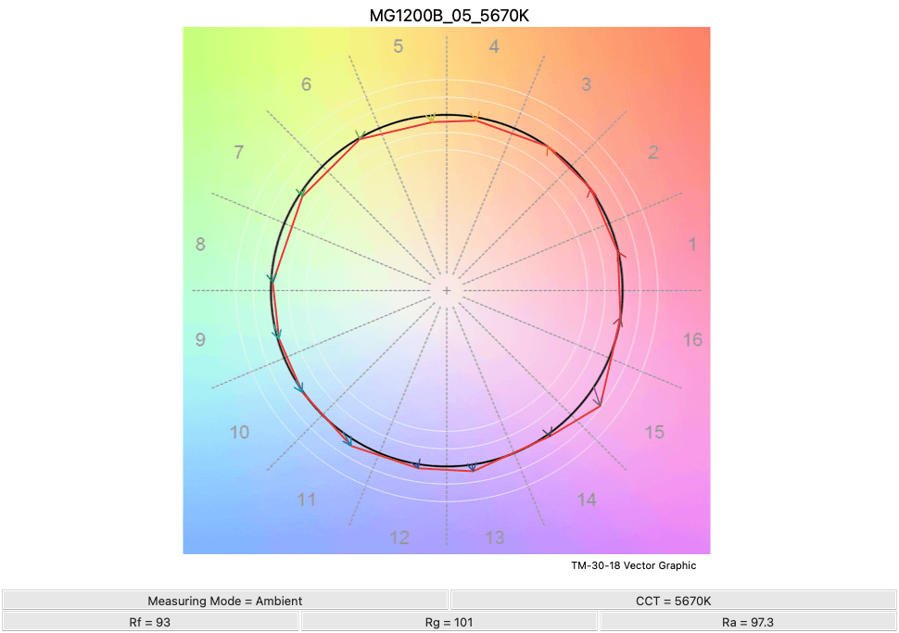Click hue bin label 7
The image size is (899, 633).
coord(239,153)
